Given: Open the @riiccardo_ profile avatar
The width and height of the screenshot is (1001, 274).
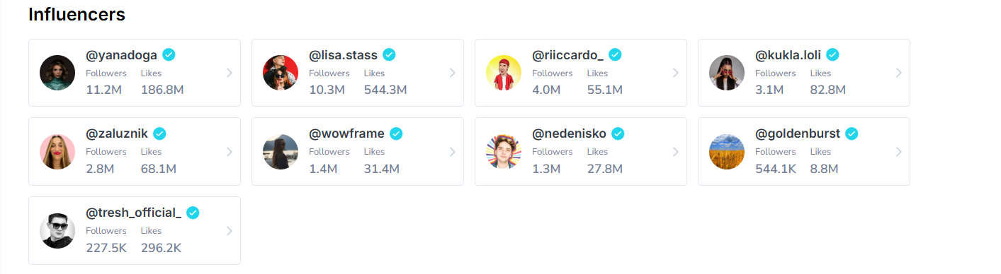Looking at the screenshot, I should [x=504, y=73].
